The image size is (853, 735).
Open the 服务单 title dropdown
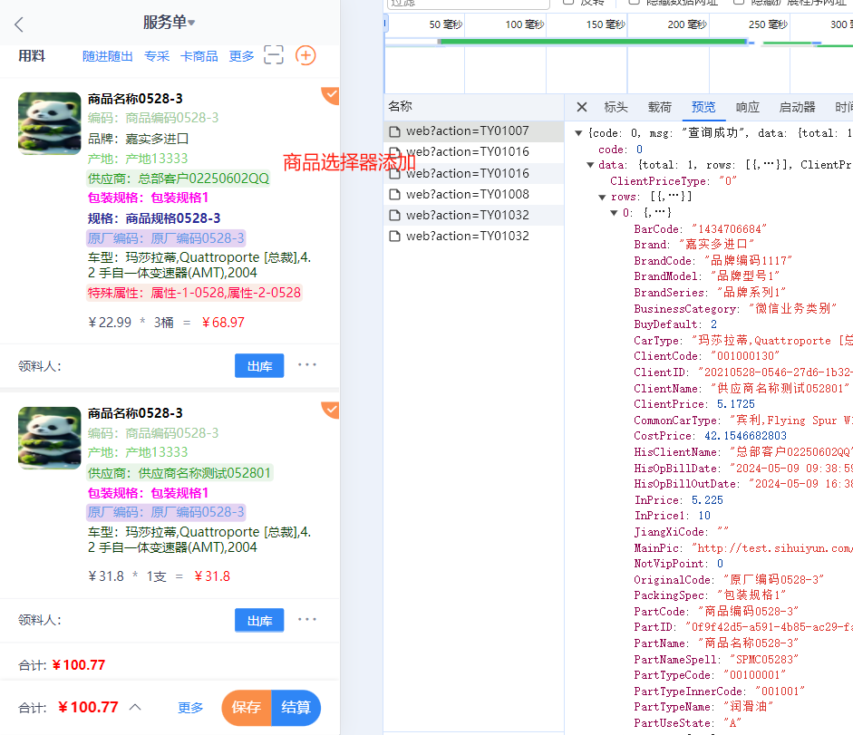coord(170,23)
